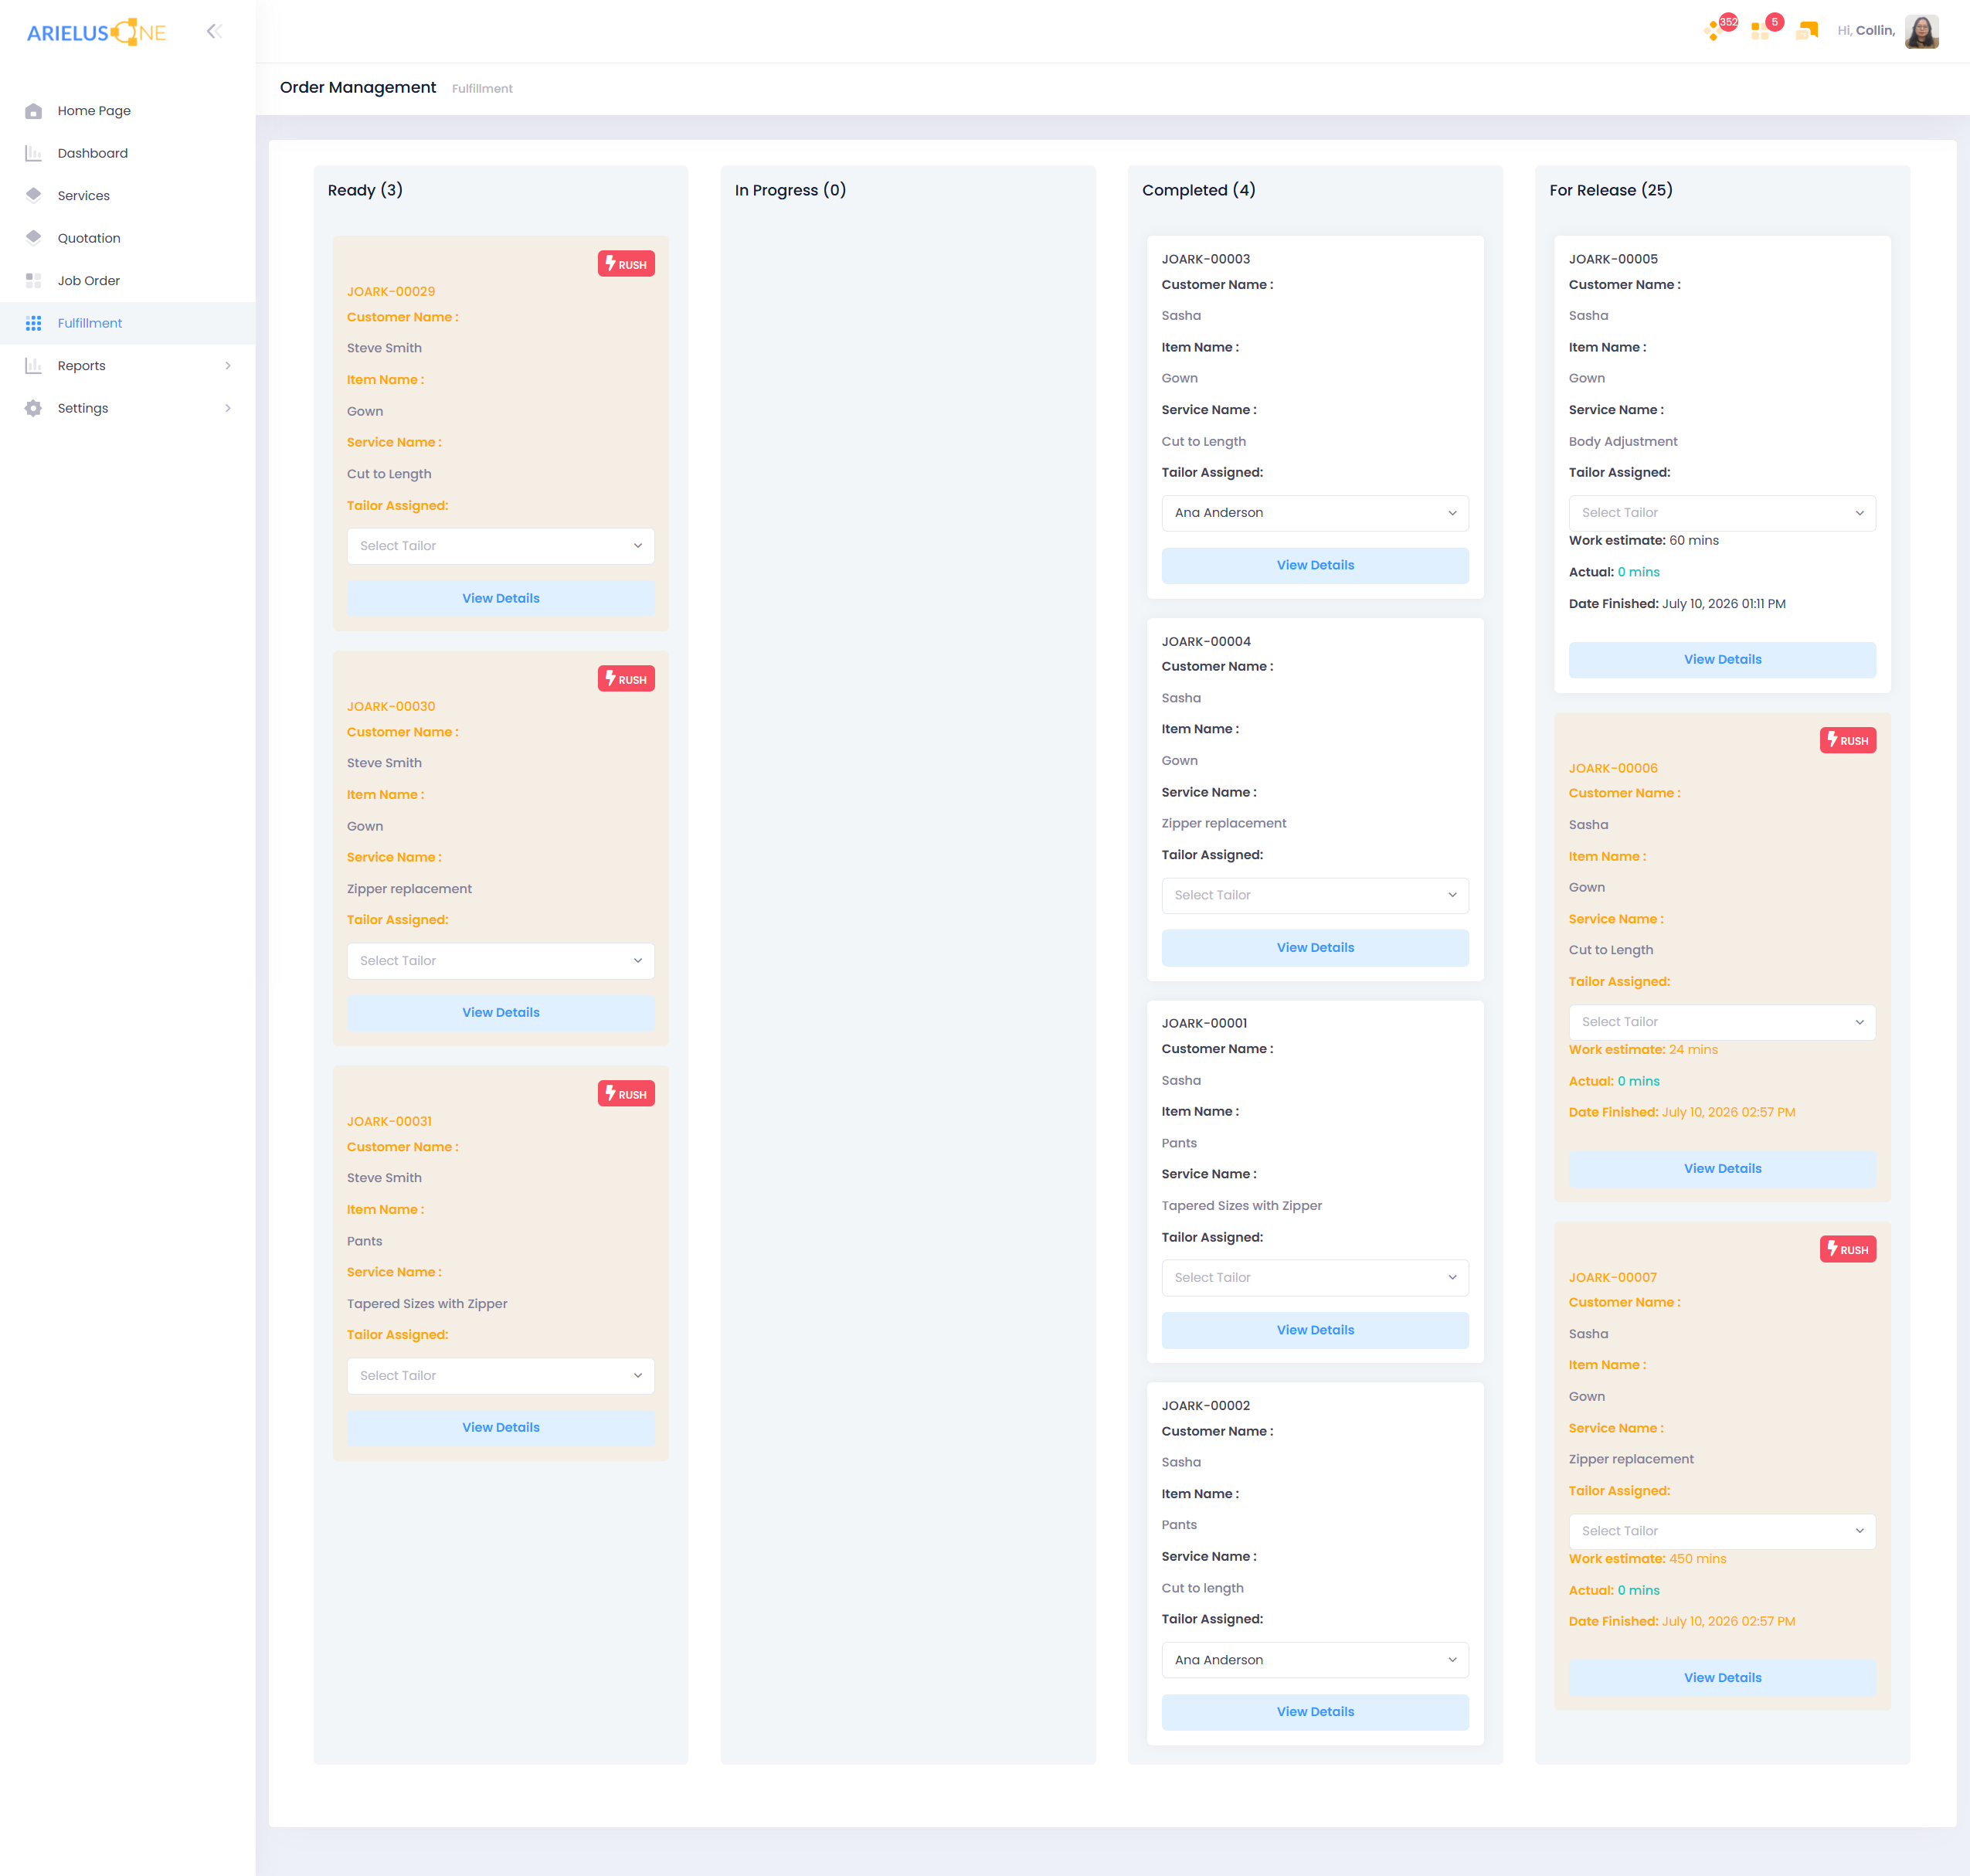Image resolution: width=1970 pixels, height=1876 pixels.
Task: Open Select Tailor dropdown for JOARK-00001
Action: tap(1315, 1278)
